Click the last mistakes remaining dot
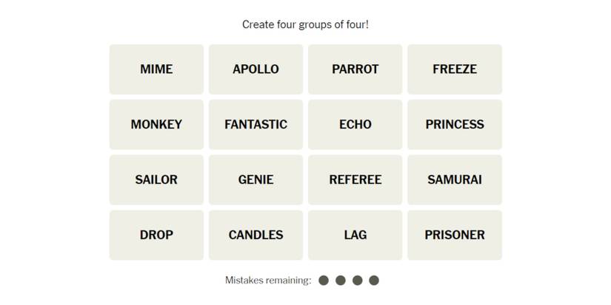Viewport: 611px width, 305px height. (x=374, y=281)
